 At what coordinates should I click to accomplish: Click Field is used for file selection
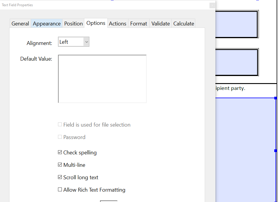pyautogui.click(x=60, y=124)
